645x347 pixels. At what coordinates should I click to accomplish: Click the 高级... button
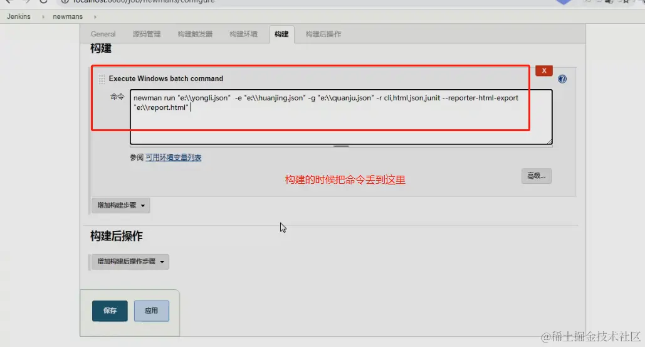tap(537, 176)
